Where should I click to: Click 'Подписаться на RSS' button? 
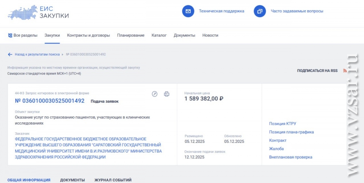click(317, 70)
